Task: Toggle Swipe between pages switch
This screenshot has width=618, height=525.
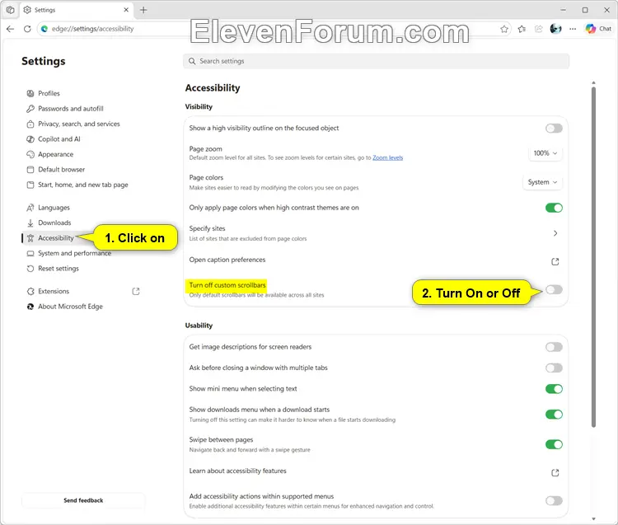Action: click(x=554, y=444)
